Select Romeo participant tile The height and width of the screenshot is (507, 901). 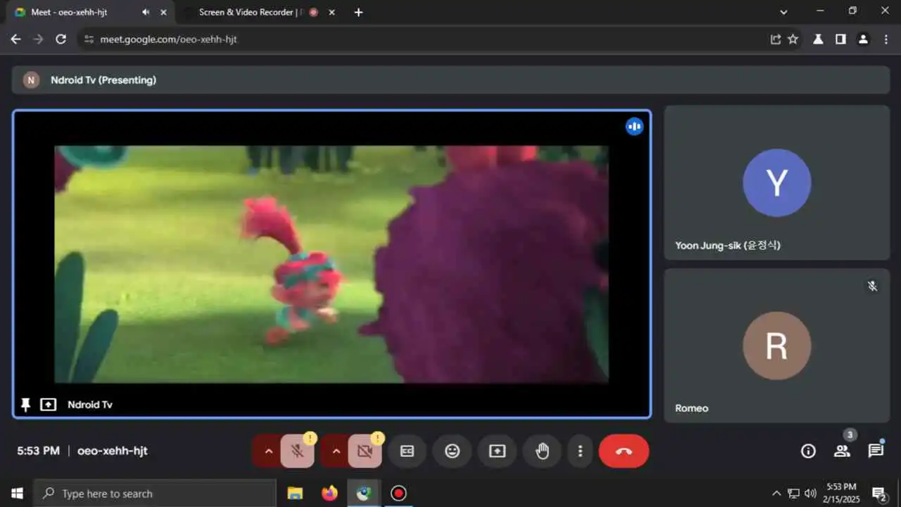click(x=777, y=346)
